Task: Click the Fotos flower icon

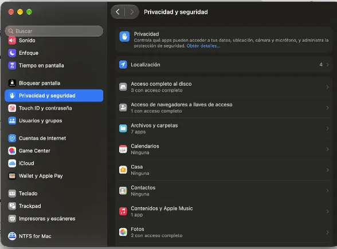Action: pos(123,232)
